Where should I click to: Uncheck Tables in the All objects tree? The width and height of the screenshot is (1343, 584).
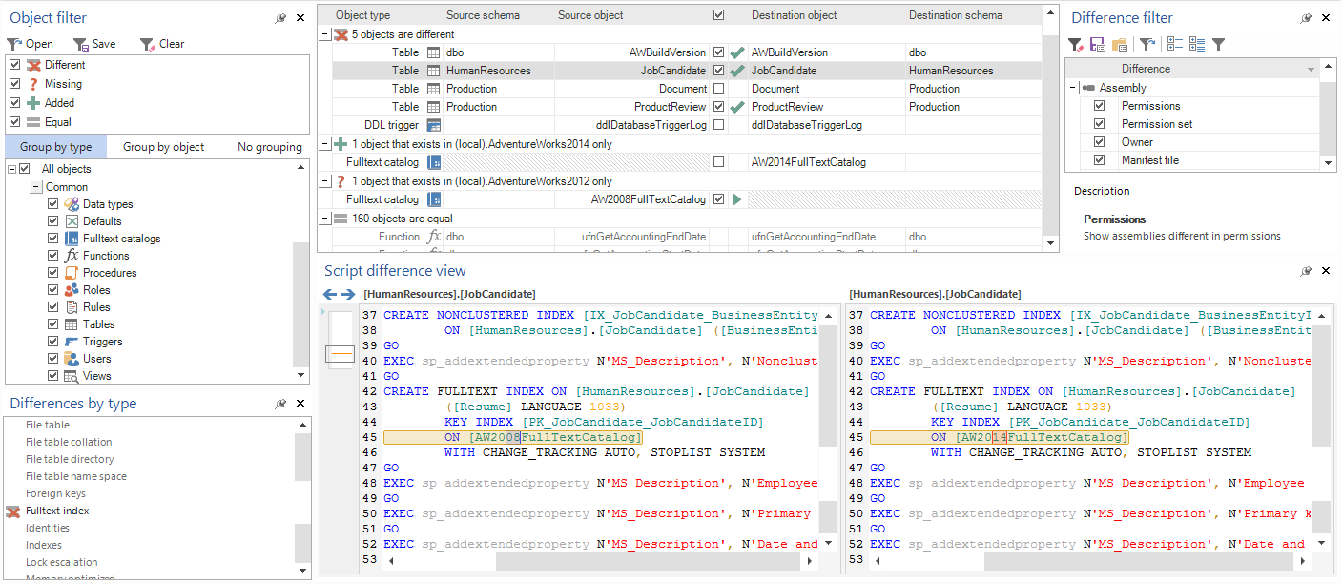[x=53, y=323]
